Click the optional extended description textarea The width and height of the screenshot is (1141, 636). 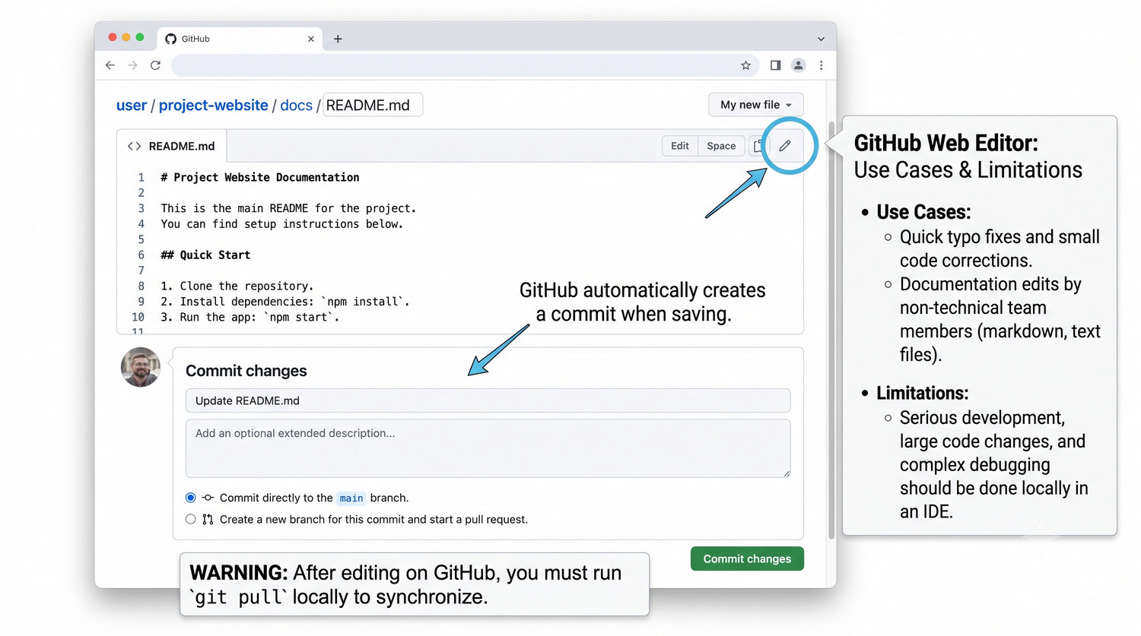tap(488, 448)
